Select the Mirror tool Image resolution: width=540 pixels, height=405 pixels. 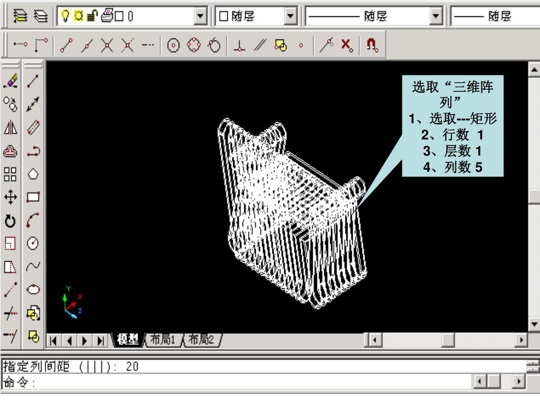11,127
